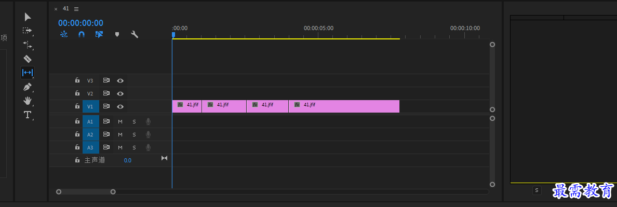
Task: Solo track A2
Action: click(134, 135)
